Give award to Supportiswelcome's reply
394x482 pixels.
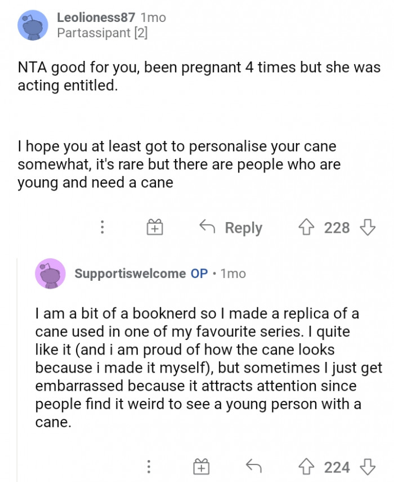pyautogui.click(x=201, y=467)
